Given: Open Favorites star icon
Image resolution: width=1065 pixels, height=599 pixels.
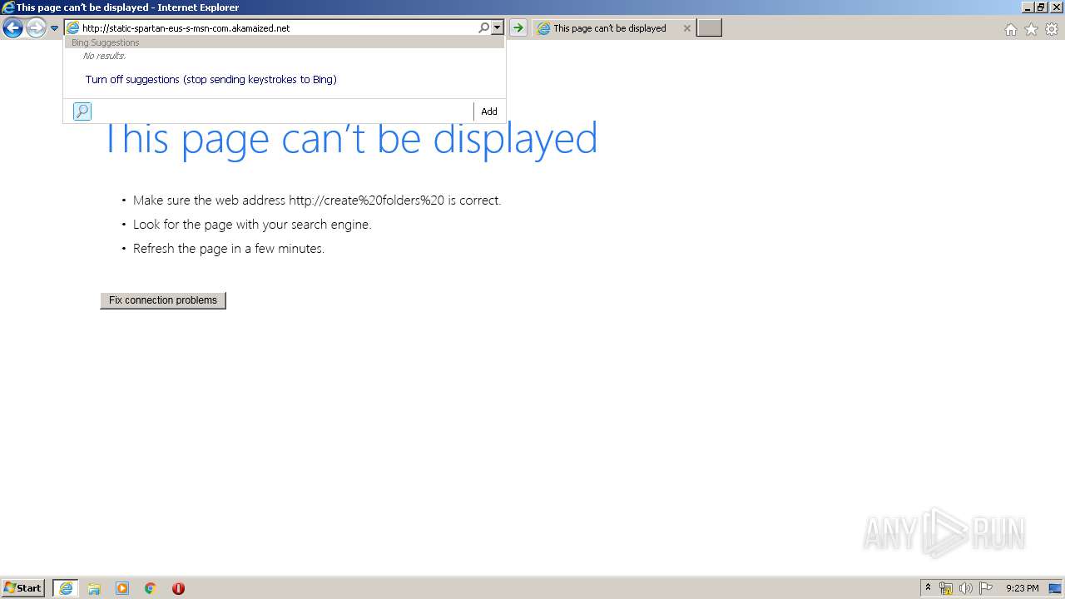Looking at the screenshot, I should coord(1031,29).
